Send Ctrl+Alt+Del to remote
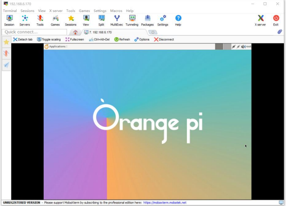286x206 pixels. (99, 40)
